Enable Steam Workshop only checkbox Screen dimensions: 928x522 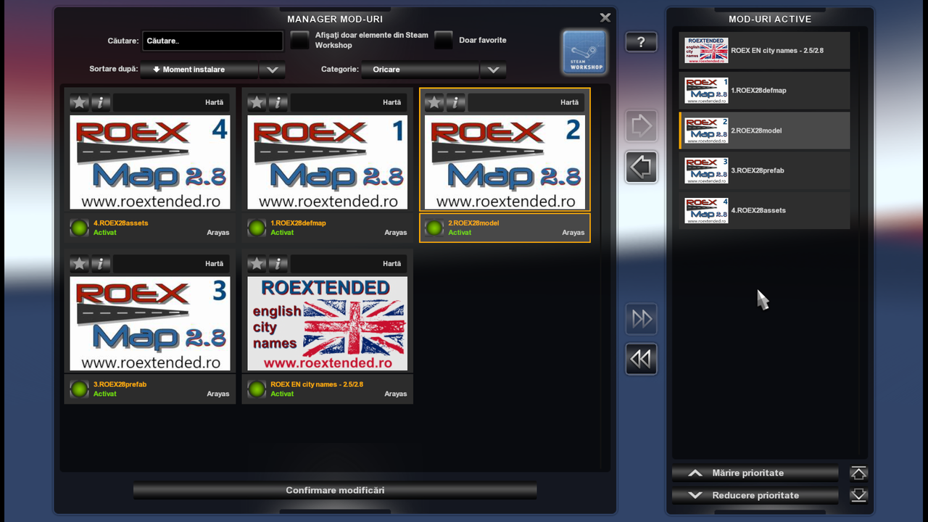point(299,41)
